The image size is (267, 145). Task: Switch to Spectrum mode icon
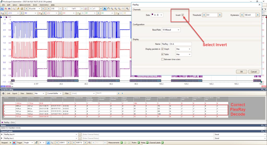point(9,9)
